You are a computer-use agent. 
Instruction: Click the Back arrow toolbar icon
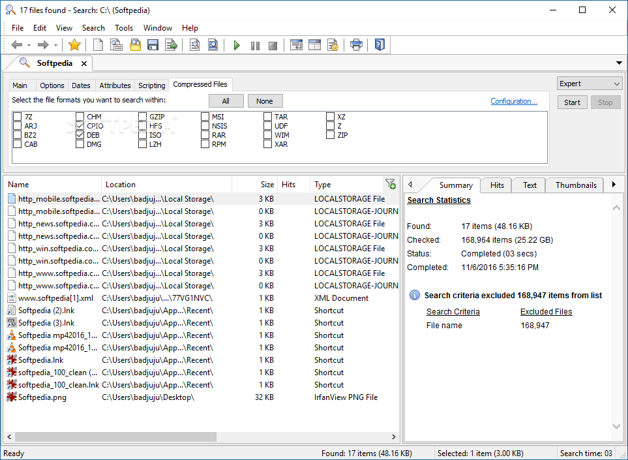(x=16, y=45)
